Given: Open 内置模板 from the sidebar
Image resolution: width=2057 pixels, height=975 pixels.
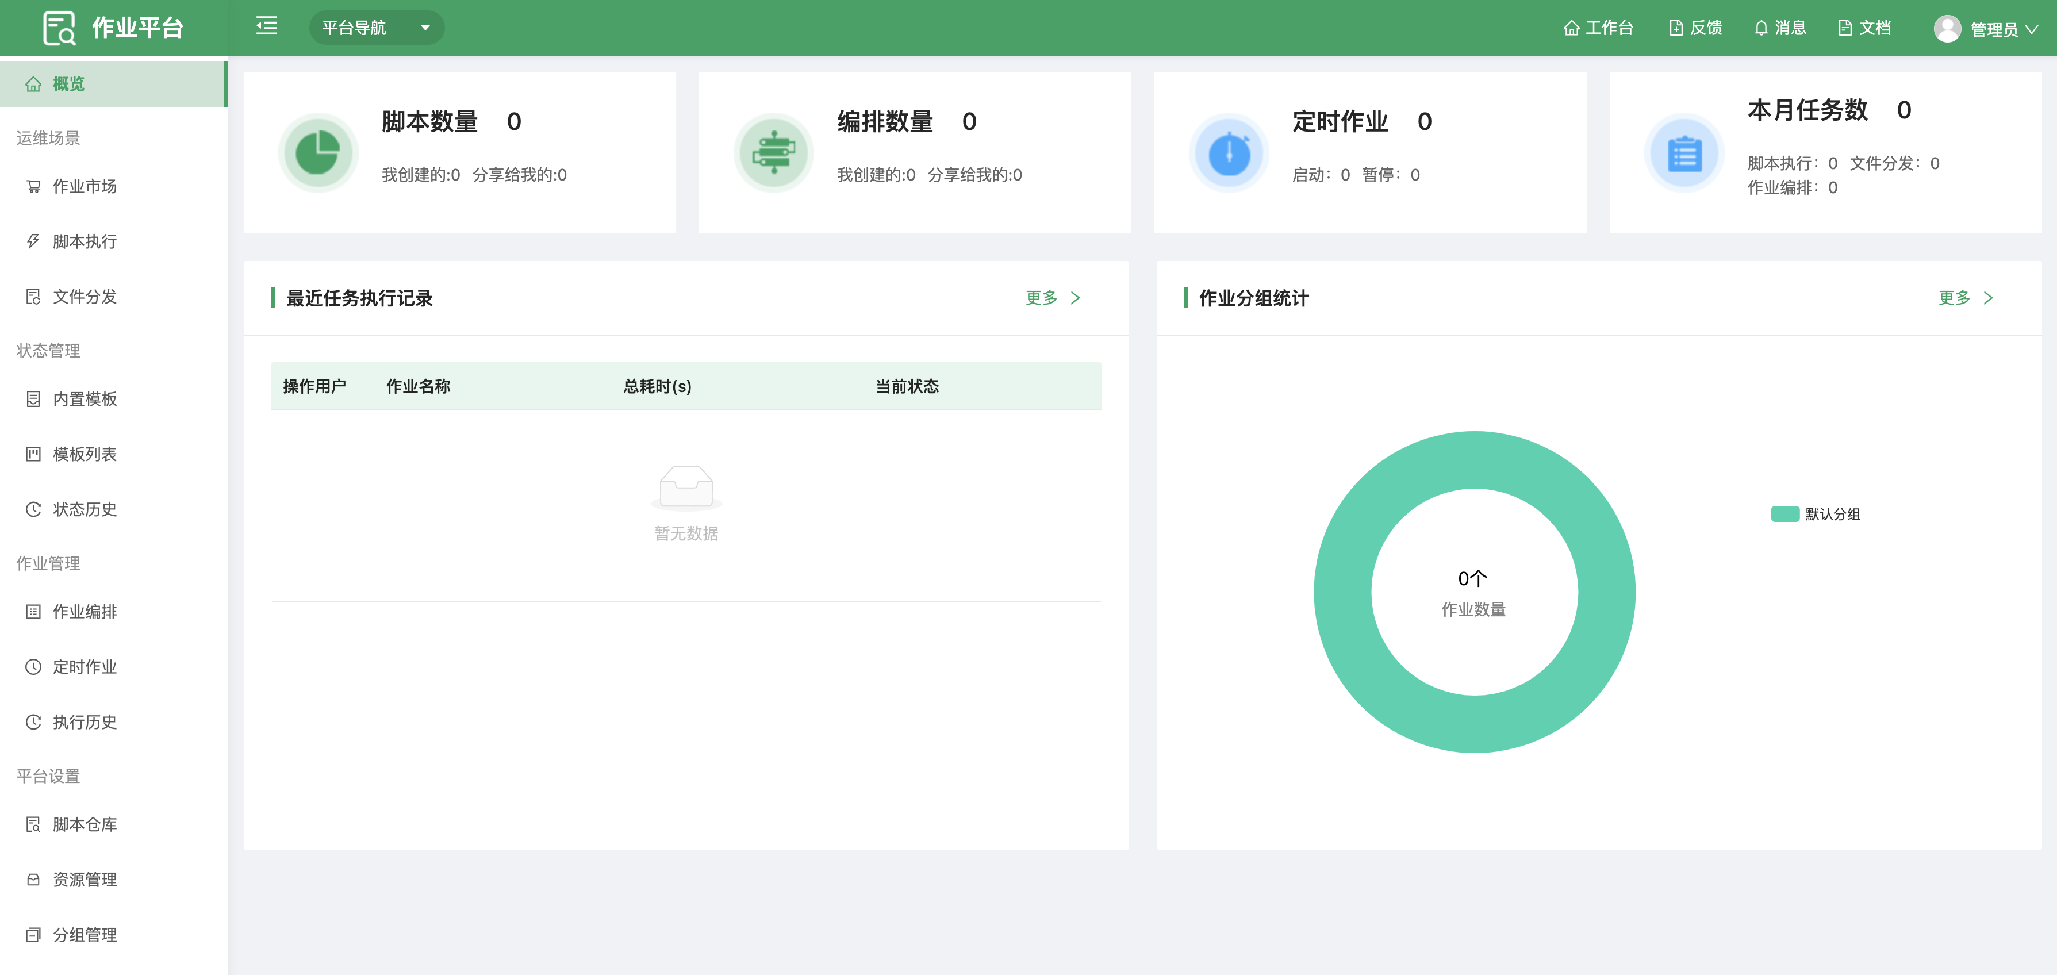Looking at the screenshot, I should [113, 398].
